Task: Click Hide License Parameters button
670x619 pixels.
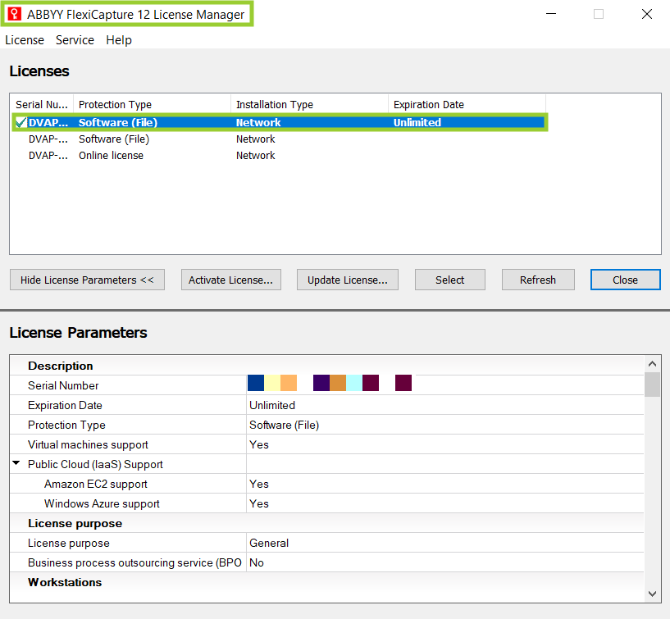Action: click(x=87, y=280)
